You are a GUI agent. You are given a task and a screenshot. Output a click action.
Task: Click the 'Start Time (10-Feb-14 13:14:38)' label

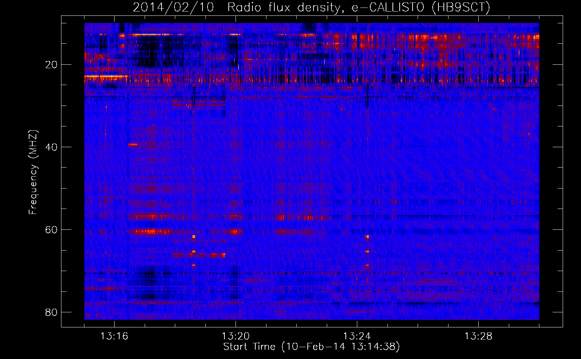pyautogui.click(x=311, y=347)
